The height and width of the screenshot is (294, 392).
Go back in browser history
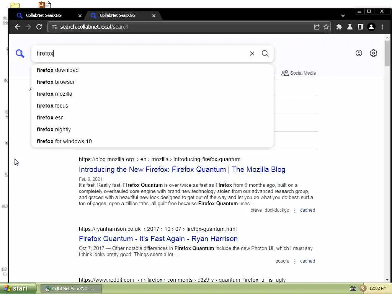(x=17, y=27)
